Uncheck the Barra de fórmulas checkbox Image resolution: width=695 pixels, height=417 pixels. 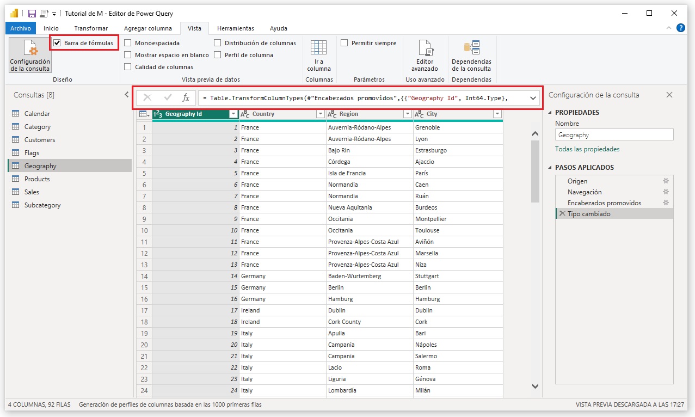pos(57,43)
